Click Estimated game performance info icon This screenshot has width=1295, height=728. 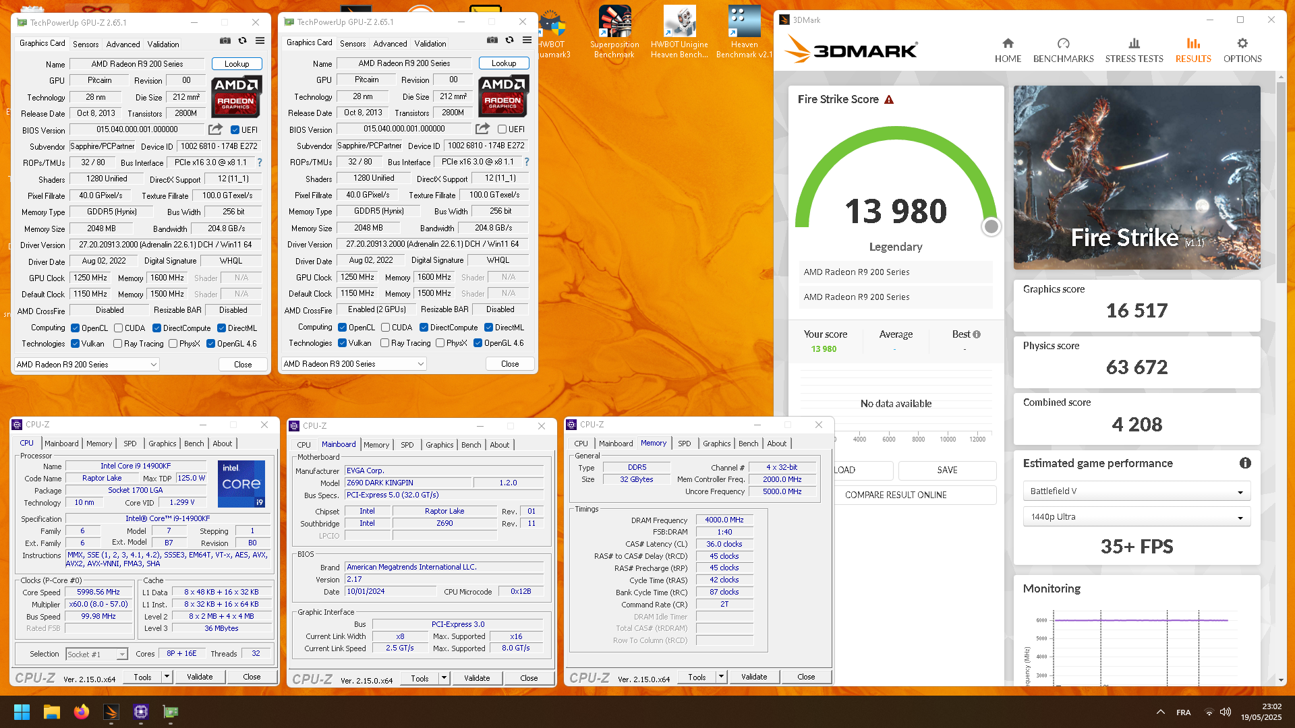[x=1245, y=463]
